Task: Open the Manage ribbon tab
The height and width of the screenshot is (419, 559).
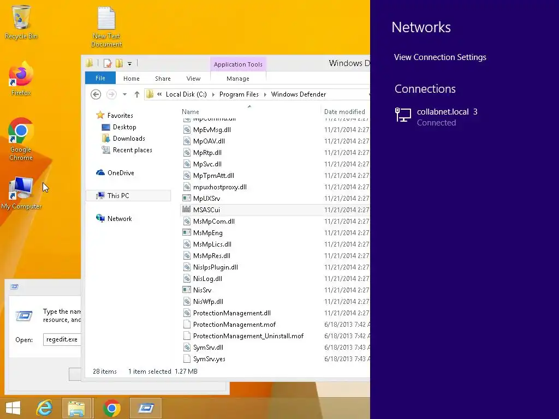Action: [238, 79]
